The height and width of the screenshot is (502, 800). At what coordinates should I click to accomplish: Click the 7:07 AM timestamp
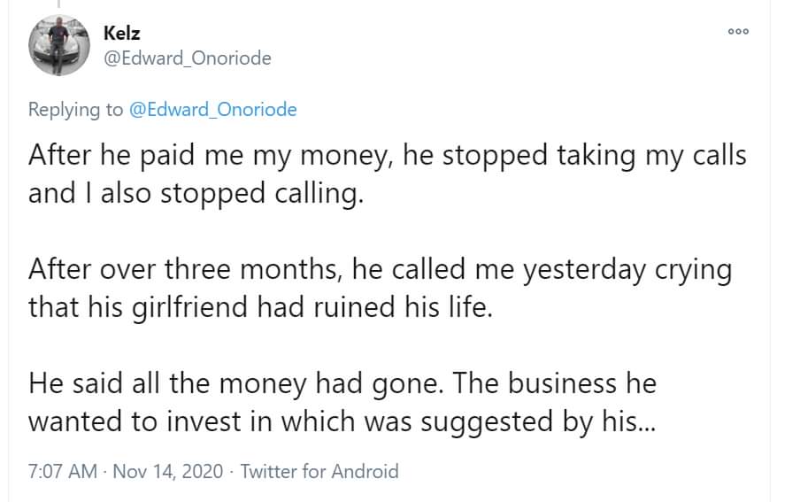62,471
